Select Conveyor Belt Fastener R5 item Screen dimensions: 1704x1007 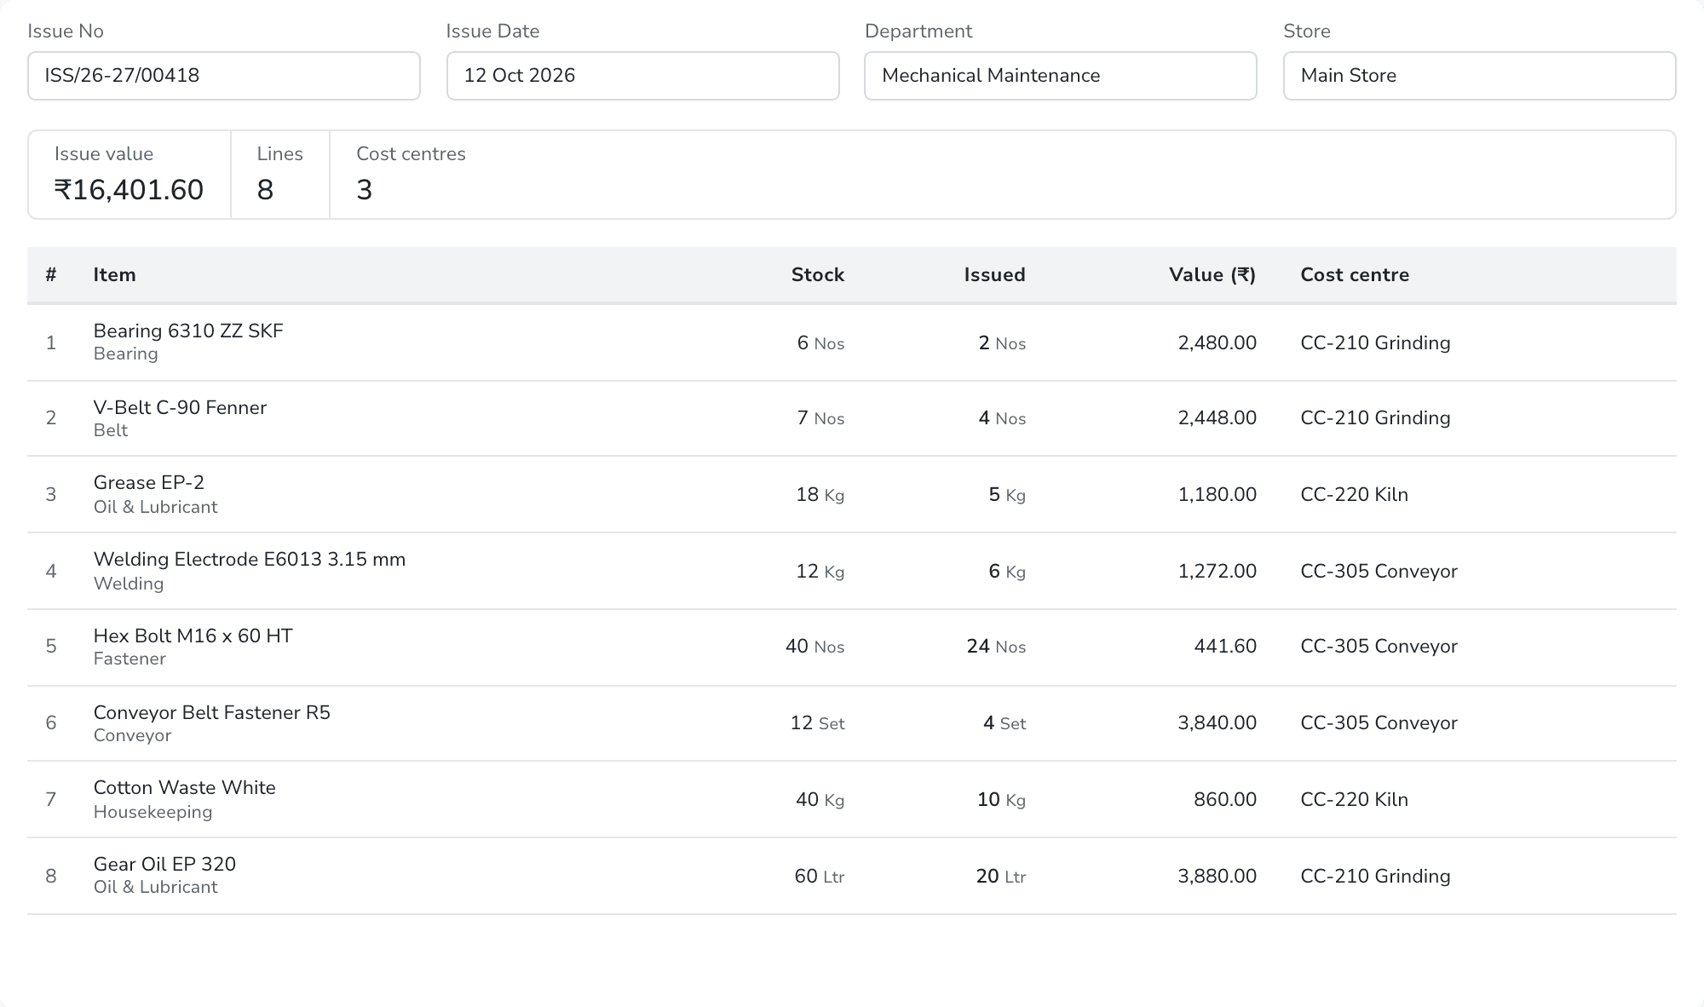pos(211,712)
